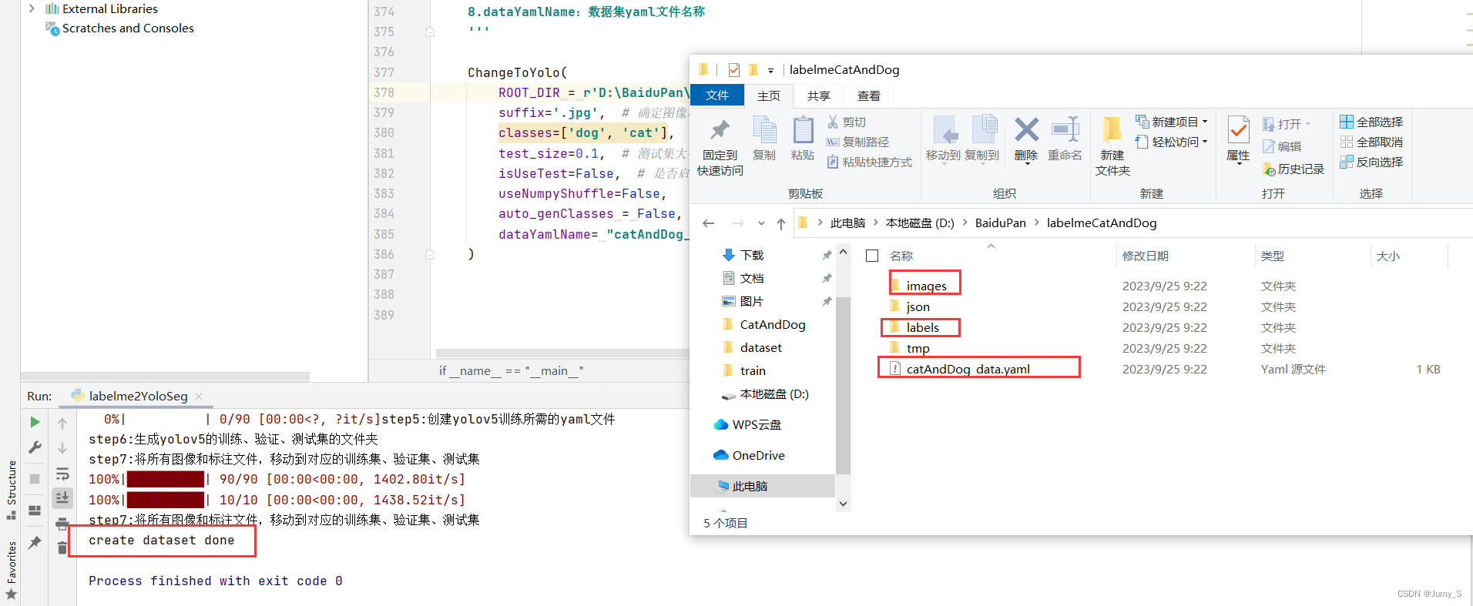Switch to the 主页 ribbon tab

pyautogui.click(x=769, y=95)
